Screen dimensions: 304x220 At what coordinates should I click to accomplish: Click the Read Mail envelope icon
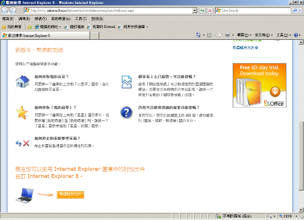[x=220, y=35]
